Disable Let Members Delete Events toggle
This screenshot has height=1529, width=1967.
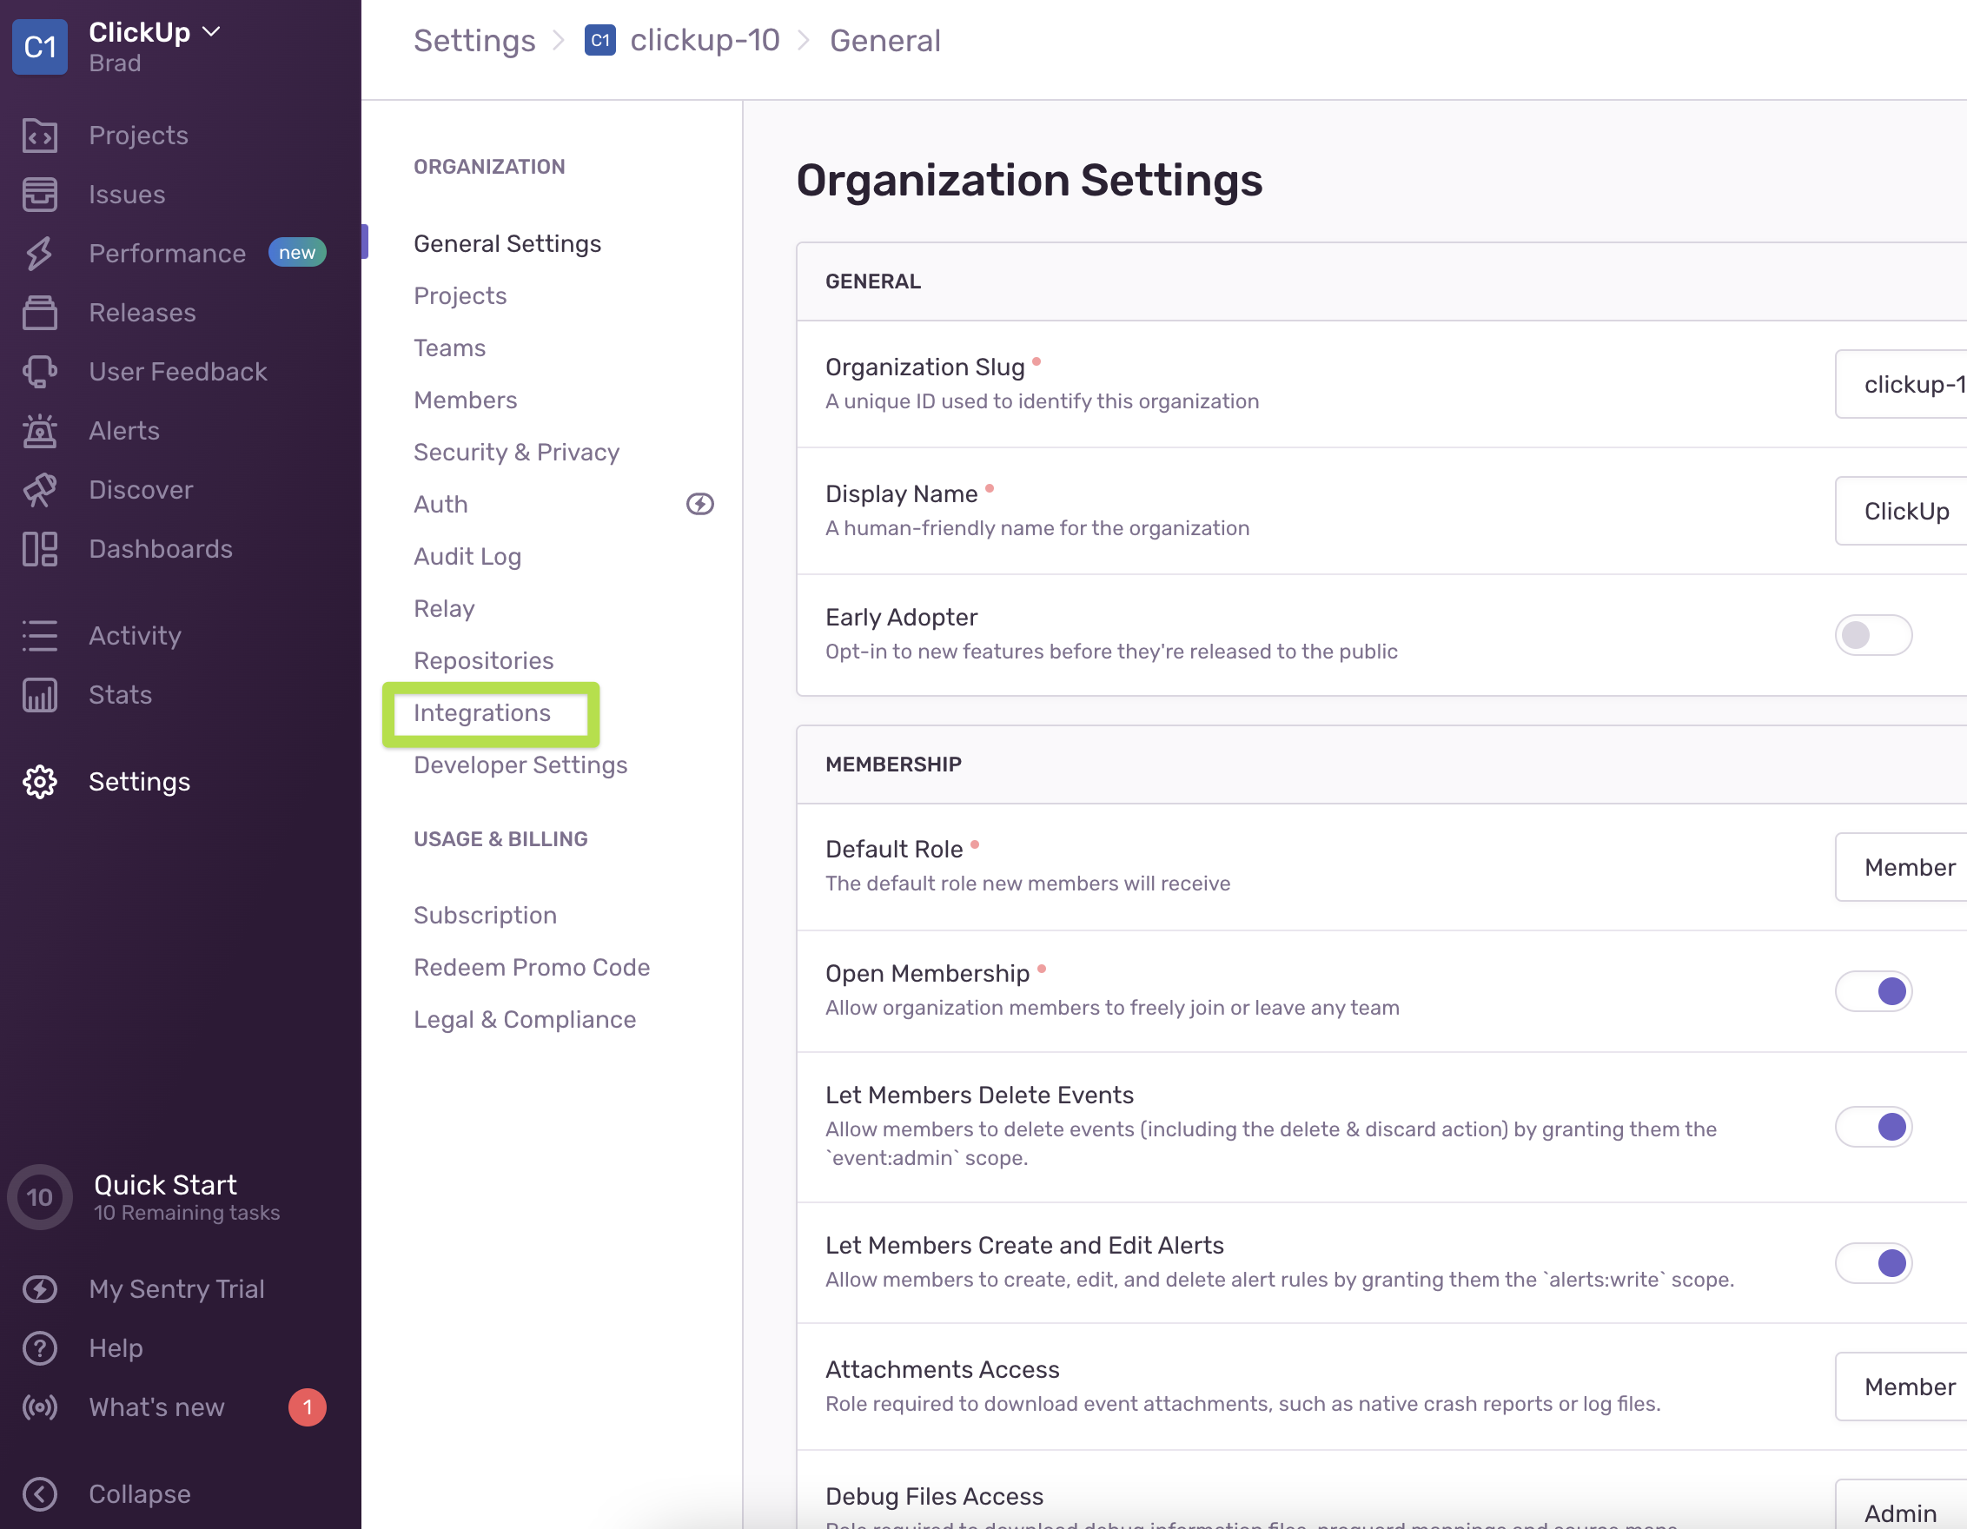point(1872,1126)
